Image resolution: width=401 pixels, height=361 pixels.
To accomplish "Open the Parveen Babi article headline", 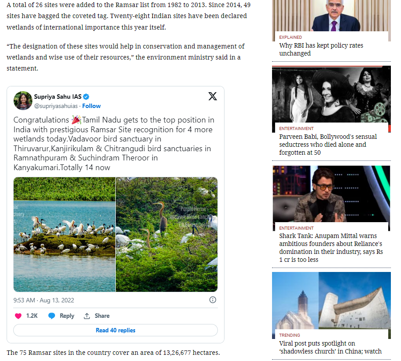I will pos(328,145).
